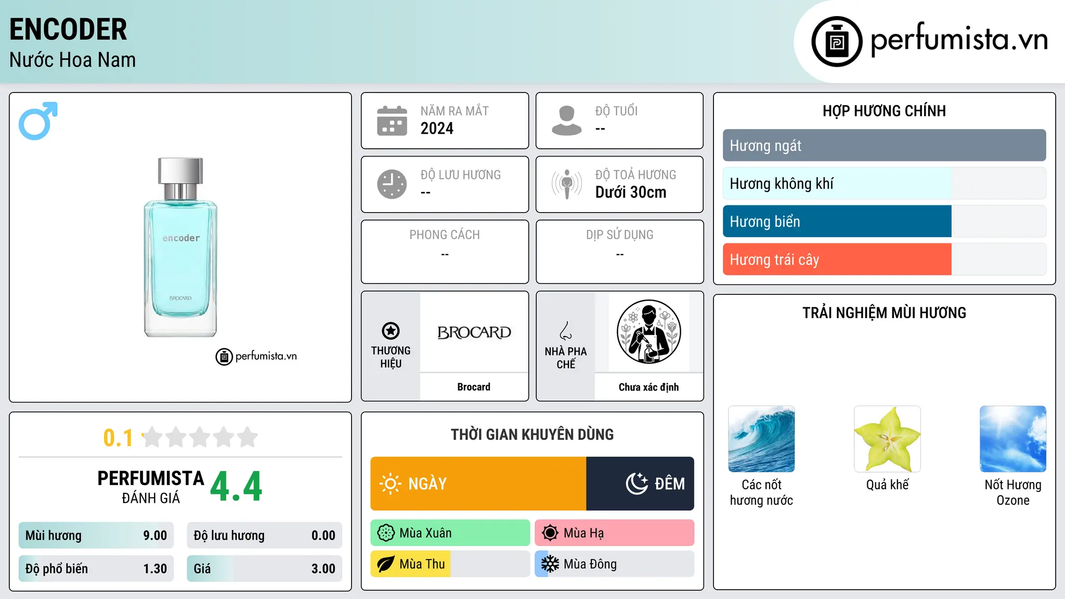This screenshot has width=1065, height=599.
Task: Click the five-star rating row
Action: (200, 437)
